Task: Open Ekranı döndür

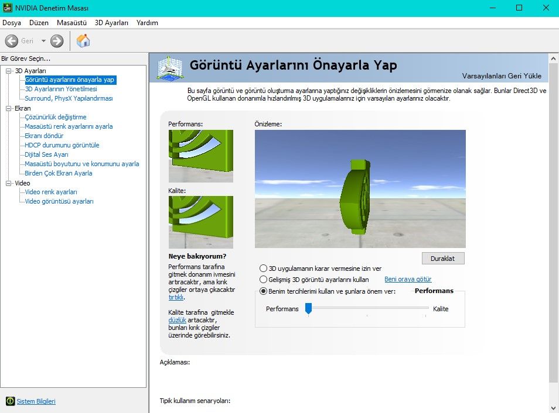Action: 44,136
